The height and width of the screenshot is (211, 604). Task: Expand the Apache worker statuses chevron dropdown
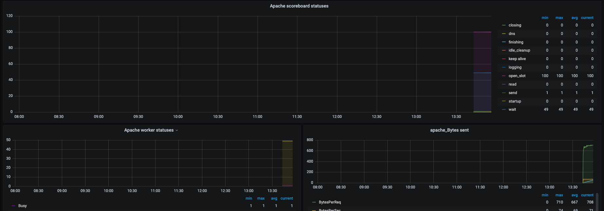177,130
